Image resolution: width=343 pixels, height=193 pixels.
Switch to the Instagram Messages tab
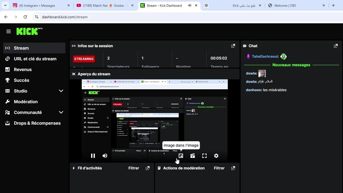coord(41,5)
